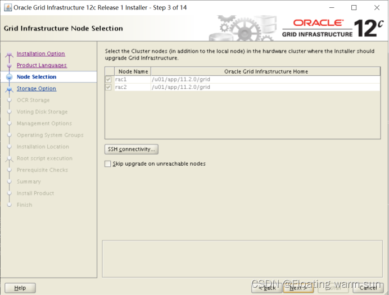The height and width of the screenshot is (295, 389).
Task: Proceed with the Next button
Action: [x=298, y=288]
